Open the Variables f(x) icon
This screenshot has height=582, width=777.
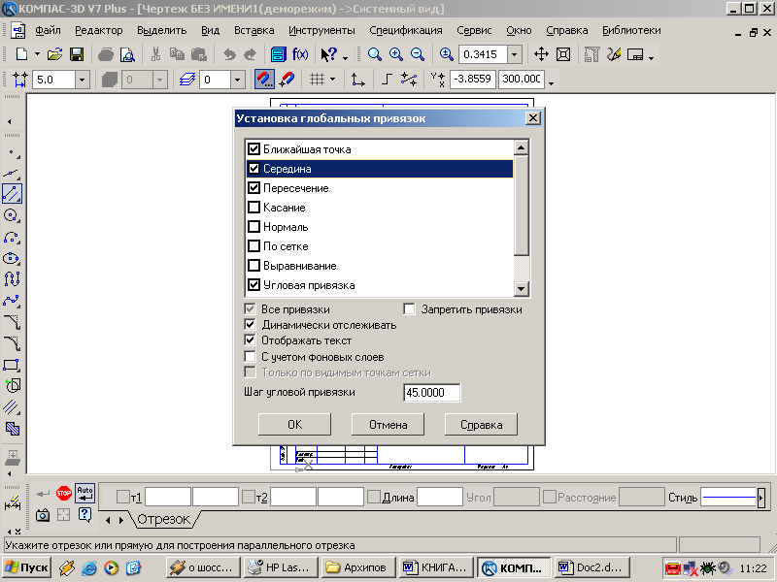click(300, 54)
